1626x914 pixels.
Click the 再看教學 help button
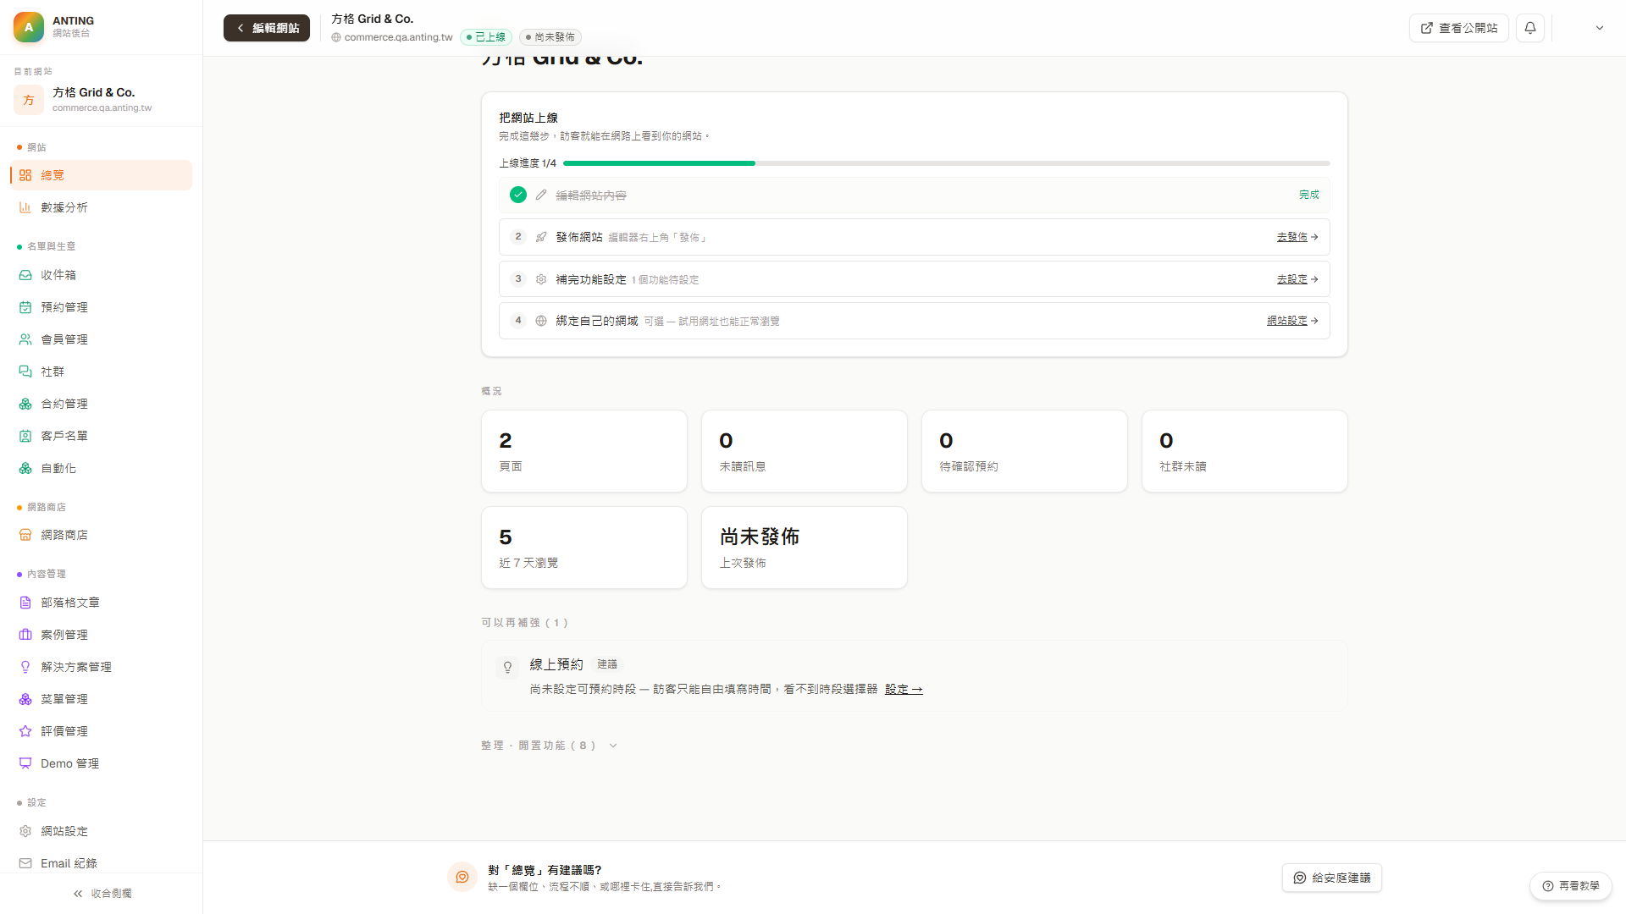(1571, 886)
